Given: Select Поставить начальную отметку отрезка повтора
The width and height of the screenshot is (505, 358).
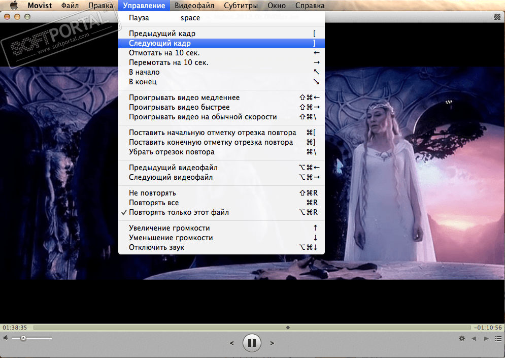Looking at the screenshot, I should (221, 133).
